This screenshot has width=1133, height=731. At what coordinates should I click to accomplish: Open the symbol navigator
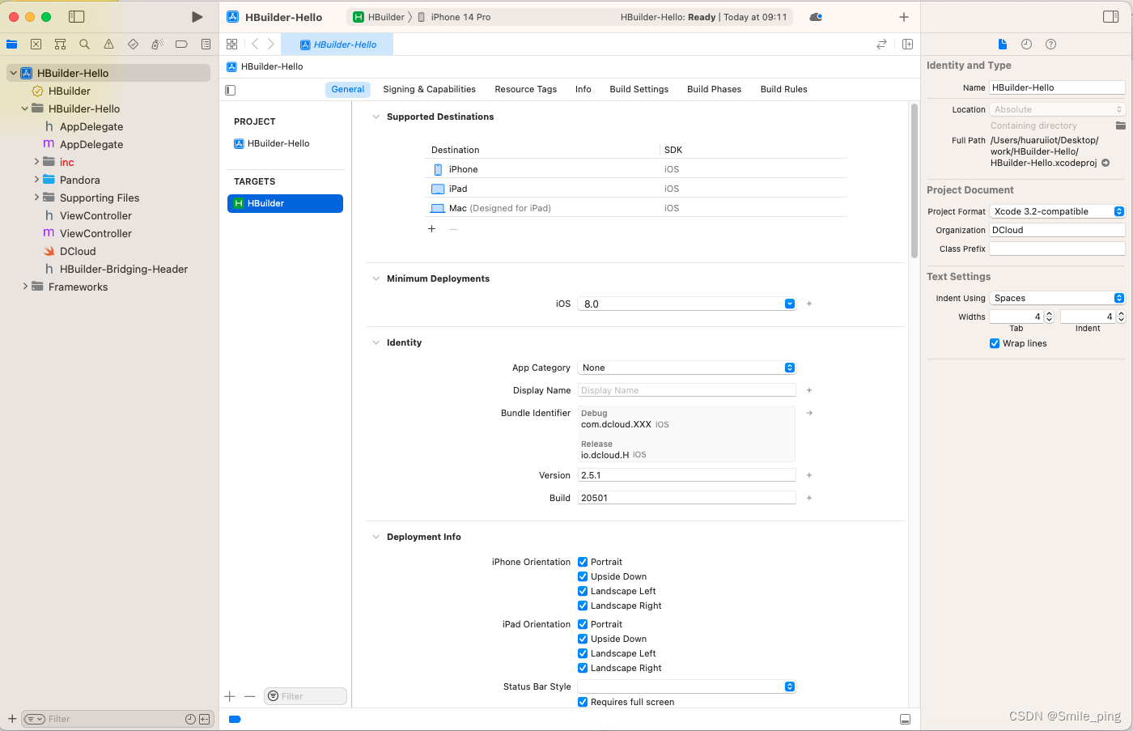[x=60, y=45]
